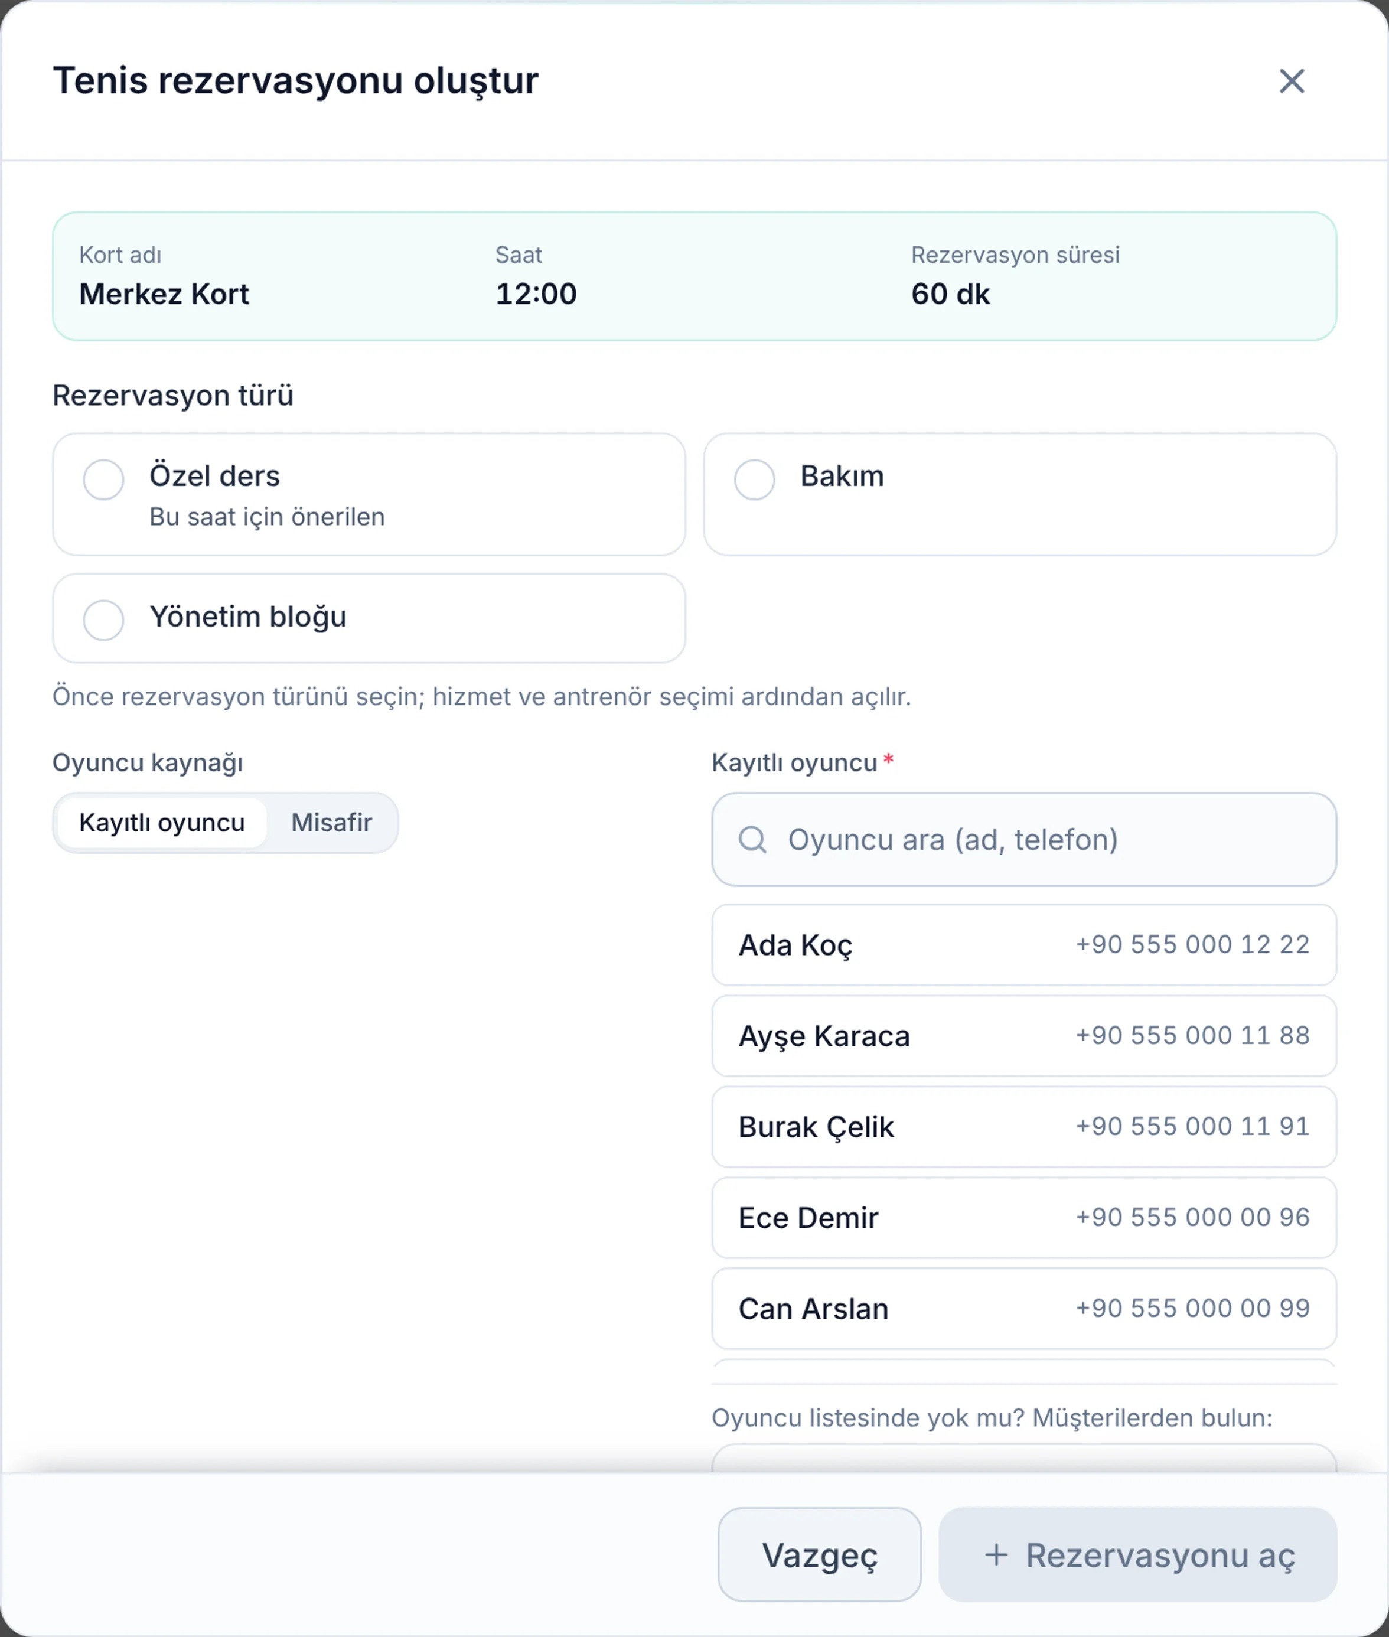Choose player Ayşe Karaca
The image size is (1389, 1637).
click(x=1023, y=1036)
